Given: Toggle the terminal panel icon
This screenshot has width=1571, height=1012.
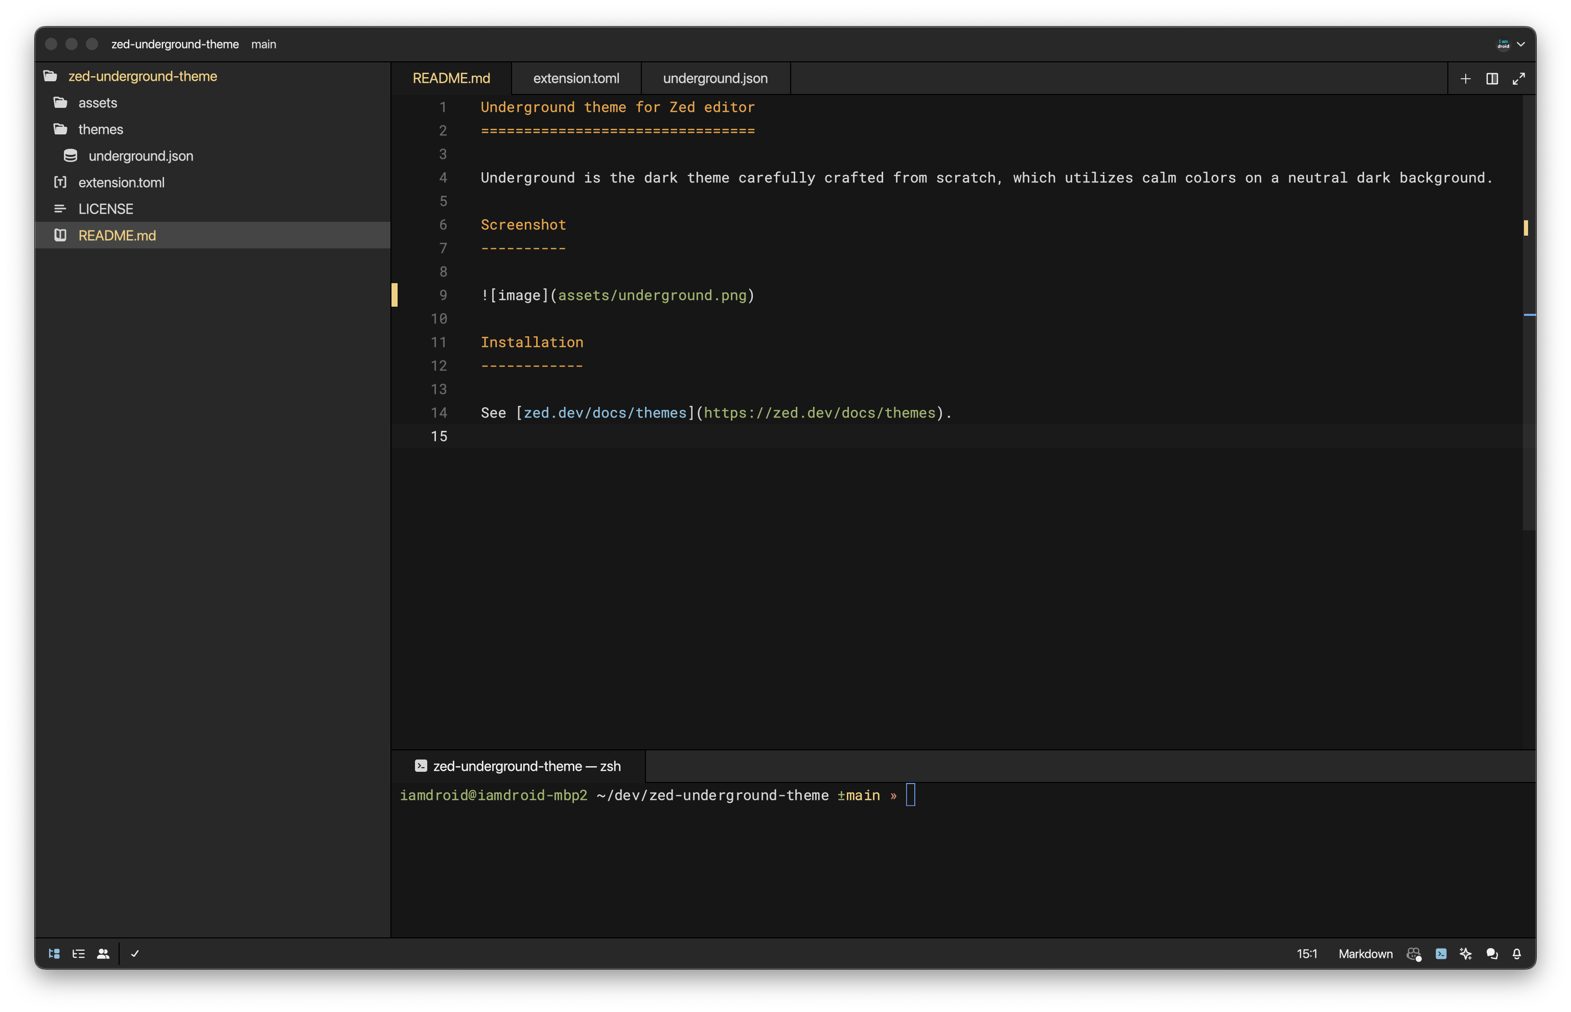Looking at the screenshot, I should click(x=1441, y=954).
